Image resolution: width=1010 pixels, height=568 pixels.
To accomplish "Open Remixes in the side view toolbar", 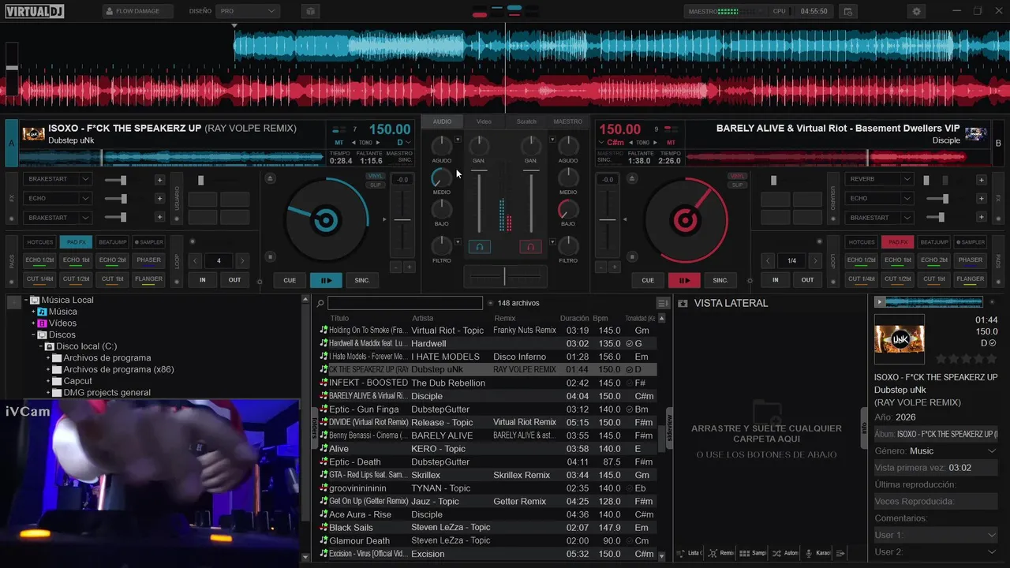I will [721, 553].
